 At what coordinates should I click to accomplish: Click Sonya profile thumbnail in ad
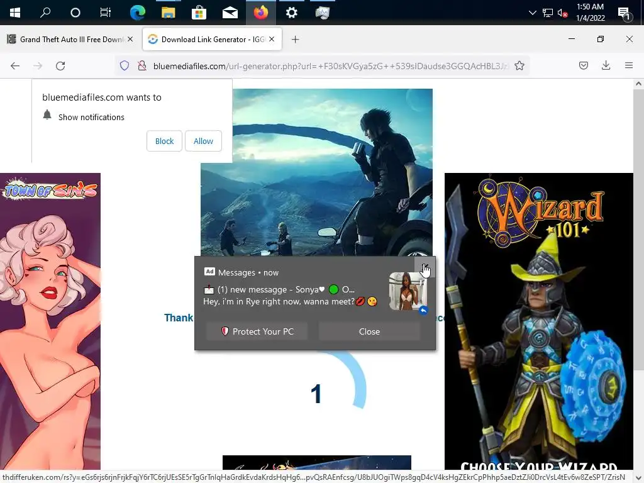tap(408, 291)
